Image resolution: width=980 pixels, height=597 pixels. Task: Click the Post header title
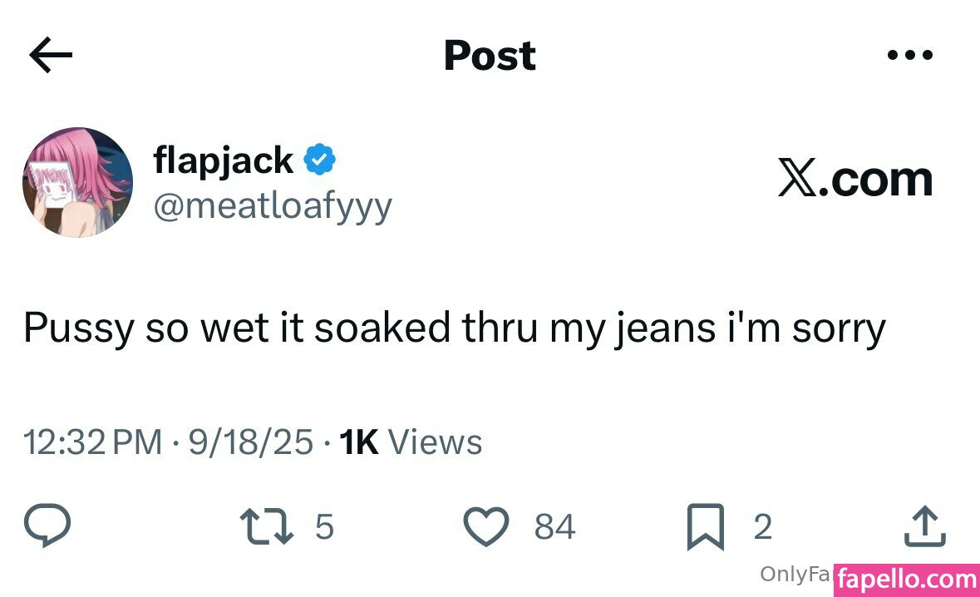tap(490, 56)
